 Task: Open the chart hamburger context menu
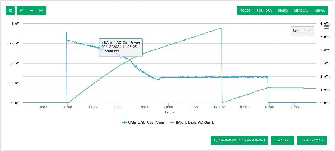coord(326,27)
